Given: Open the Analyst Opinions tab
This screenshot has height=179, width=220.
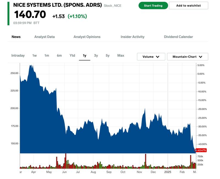Looking at the screenshot, I should [87, 37].
